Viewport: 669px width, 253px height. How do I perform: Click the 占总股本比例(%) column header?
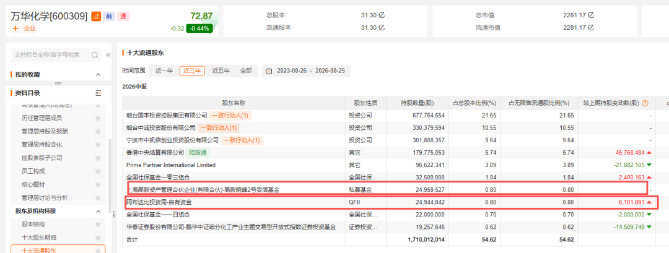[474, 103]
